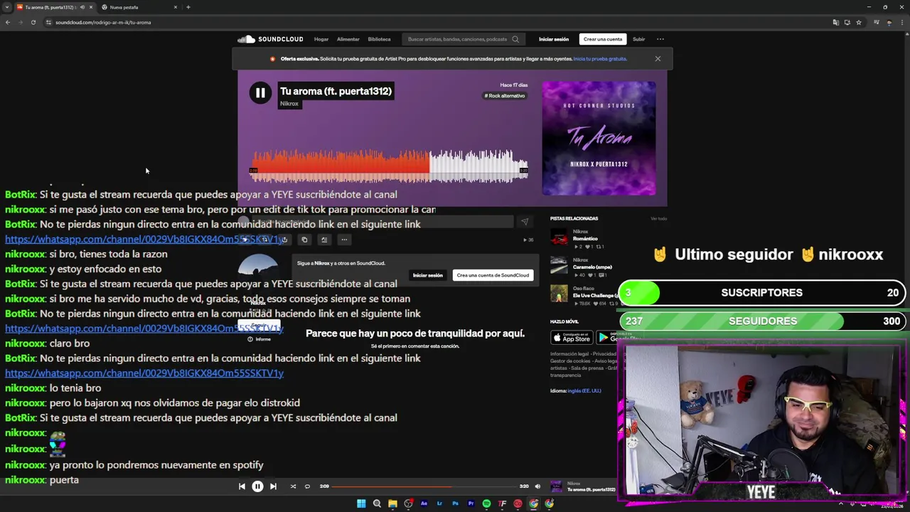Launch Photoshop from taskbar
The width and height of the screenshot is (910, 512).
click(x=455, y=503)
